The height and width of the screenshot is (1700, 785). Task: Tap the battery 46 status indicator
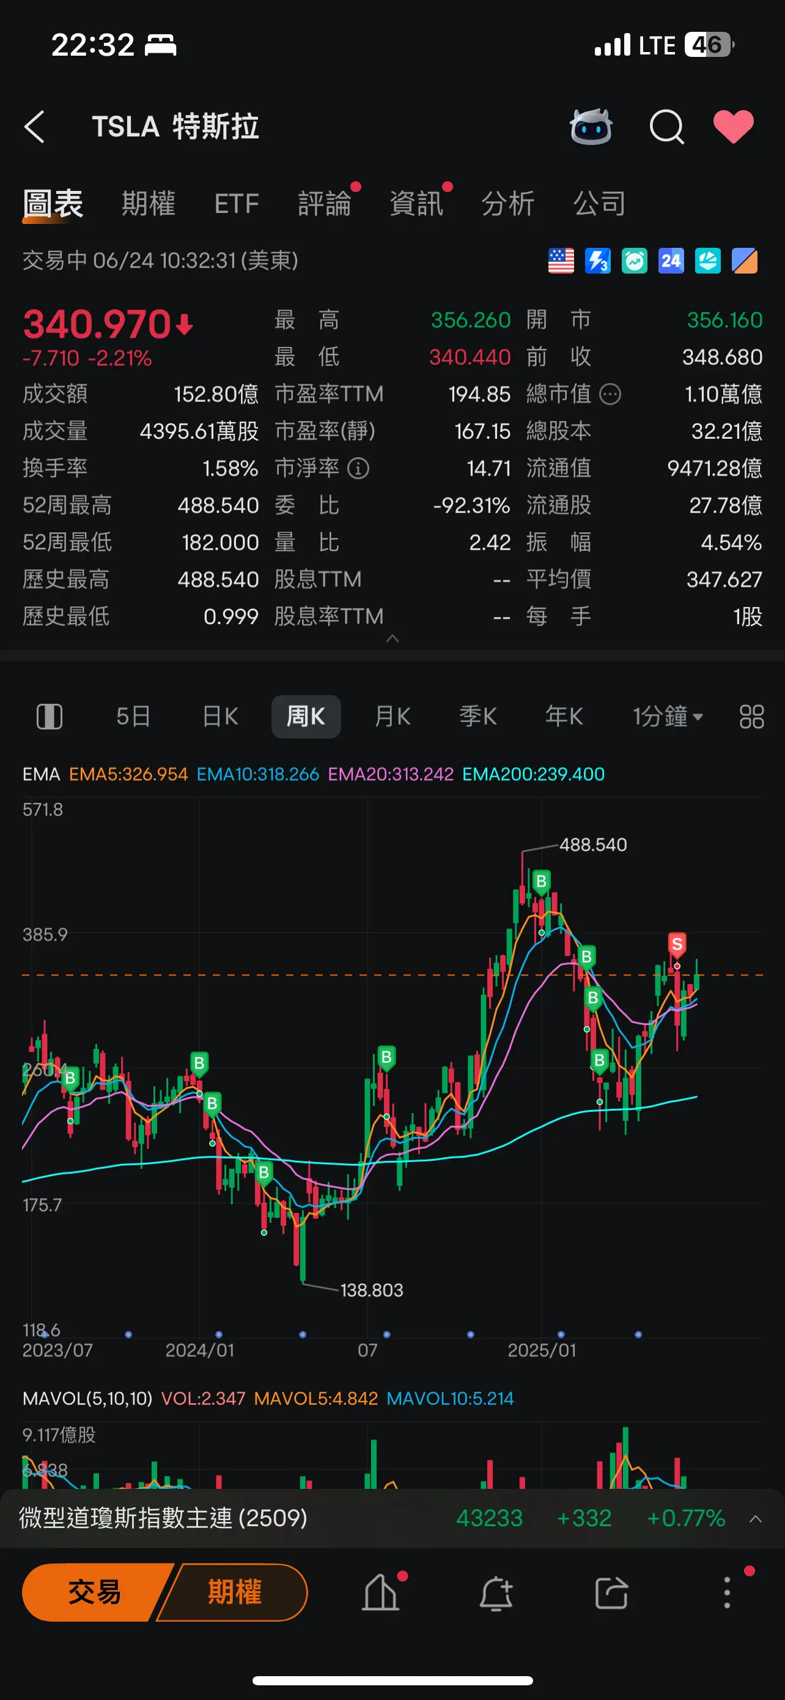coord(709,45)
